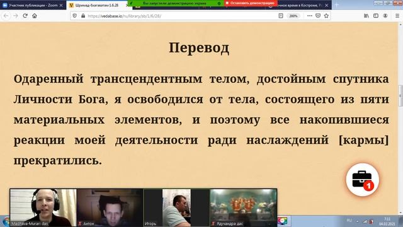Switch the RU keyboard language indicator
Screen dimensions: 403x227
click(349, 221)
